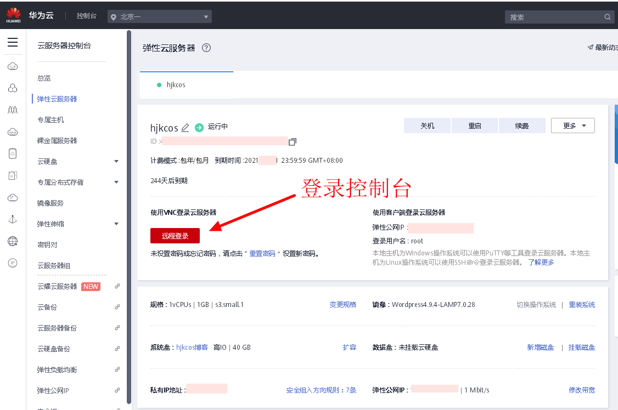618x410 pixels.
Task: Click the 续费 button
Action: [x=522, y=126]
